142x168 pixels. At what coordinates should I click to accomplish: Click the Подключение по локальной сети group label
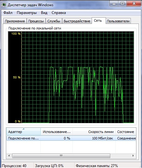click(35, 28)
